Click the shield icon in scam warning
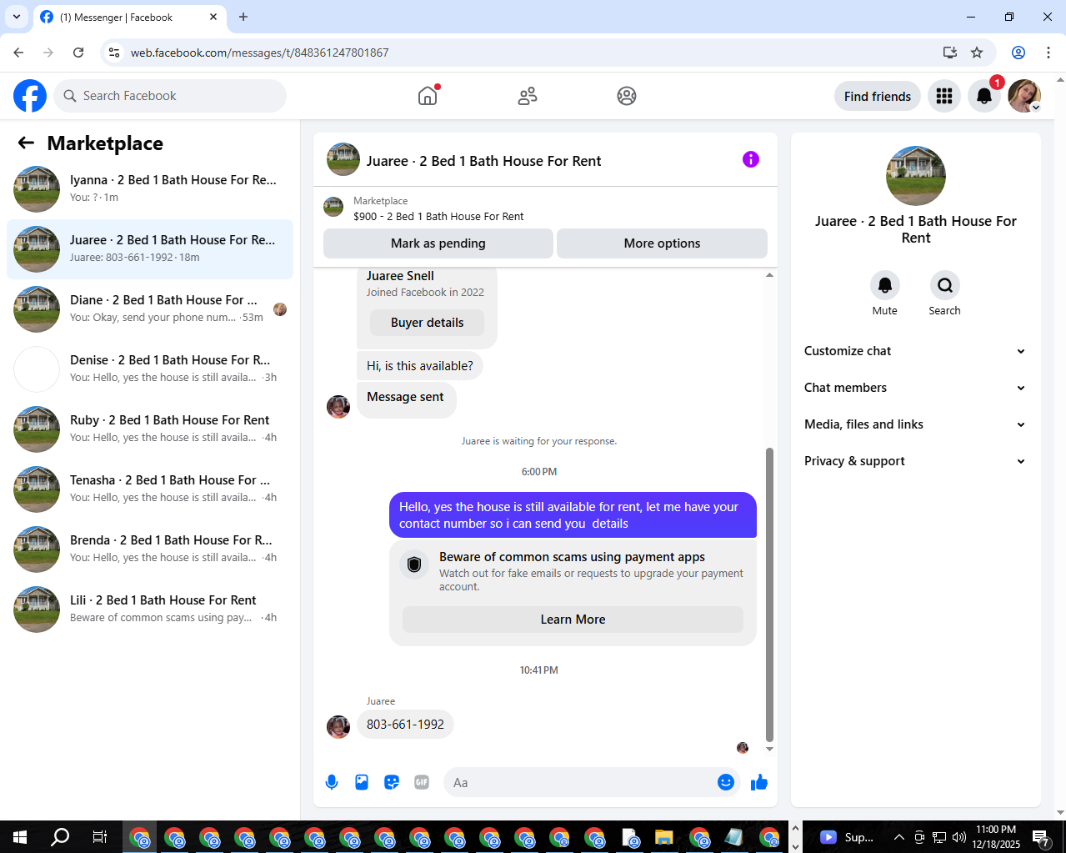1066x853 pixels. (x=414, y=564)
